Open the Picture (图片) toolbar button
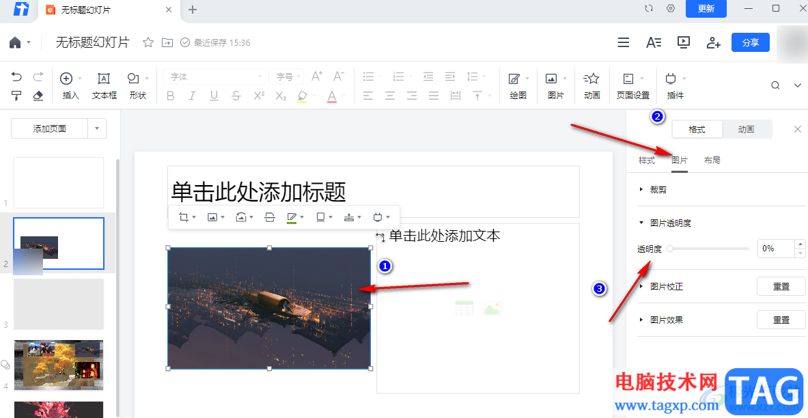This screenshot has height=418, width=808. point(555,85)
